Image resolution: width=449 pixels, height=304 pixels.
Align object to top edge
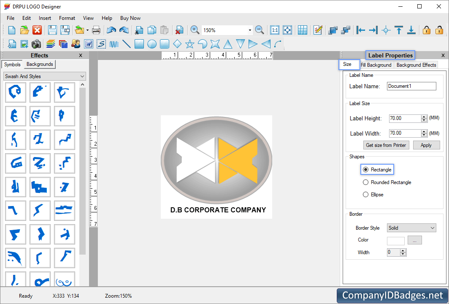click(x=399, y=30)
